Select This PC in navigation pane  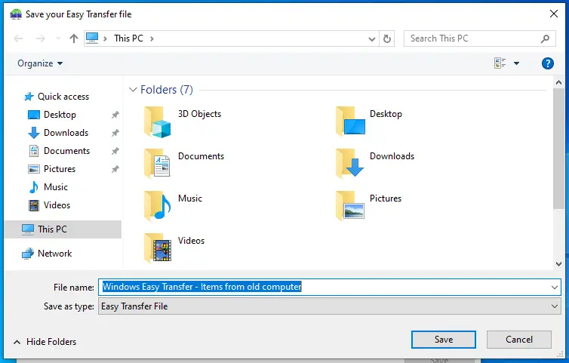pos(63,229)
